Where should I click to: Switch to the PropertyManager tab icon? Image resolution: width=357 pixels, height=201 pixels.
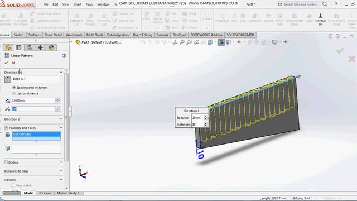pyautogui.click(x=18, y=47)
